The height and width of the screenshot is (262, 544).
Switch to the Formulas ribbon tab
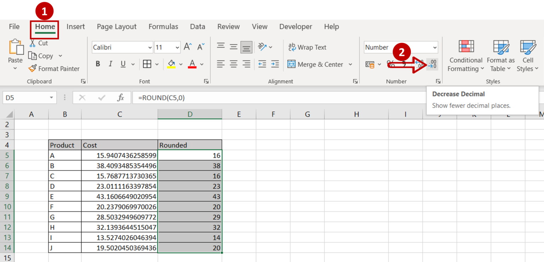coord(163,27)
